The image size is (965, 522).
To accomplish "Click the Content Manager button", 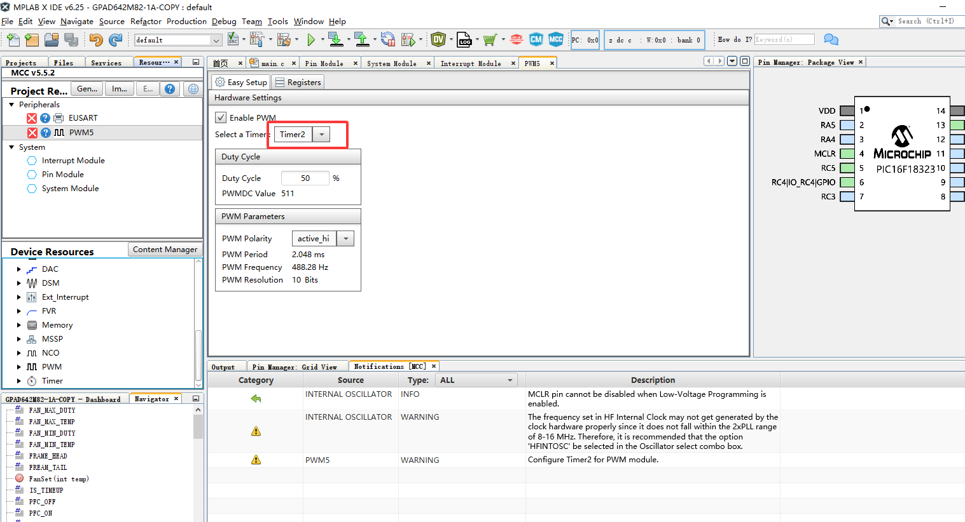I will [x=165, y=250].
